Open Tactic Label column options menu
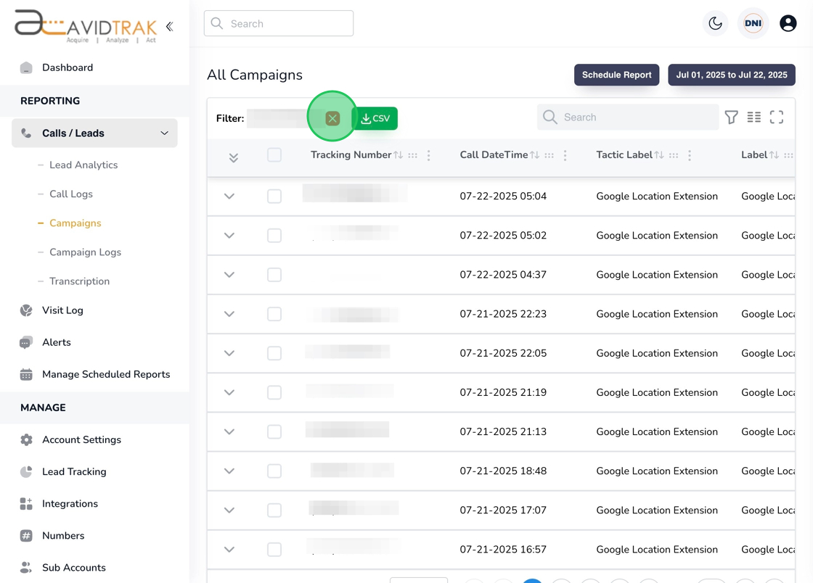This screenshot has height=583, width=813. [x=690, y=155]
